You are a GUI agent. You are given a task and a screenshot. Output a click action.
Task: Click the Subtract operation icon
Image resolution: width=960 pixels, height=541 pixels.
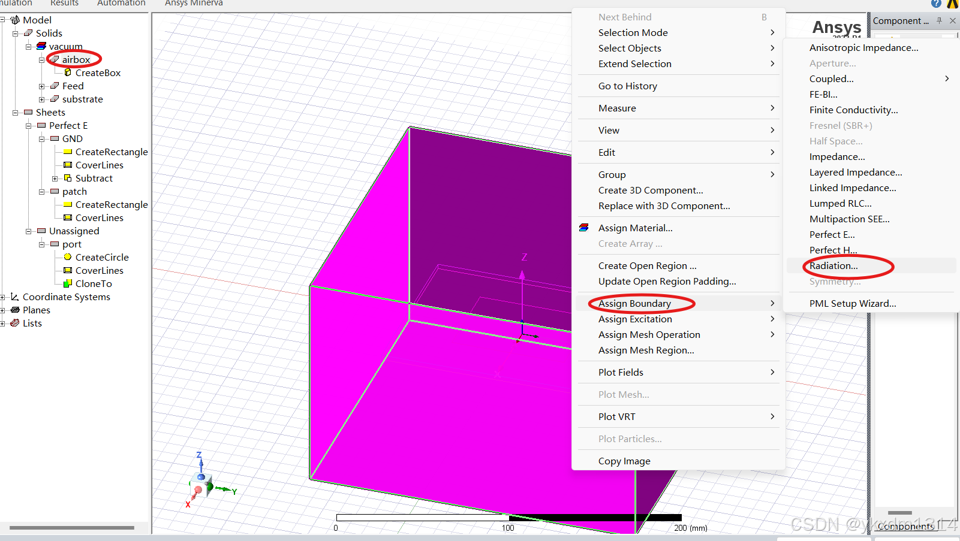pos(68,178)
